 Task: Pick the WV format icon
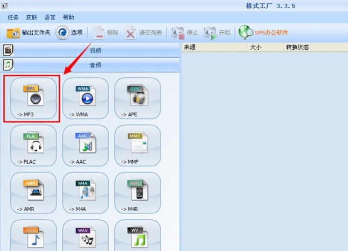(x=138, y=235)
